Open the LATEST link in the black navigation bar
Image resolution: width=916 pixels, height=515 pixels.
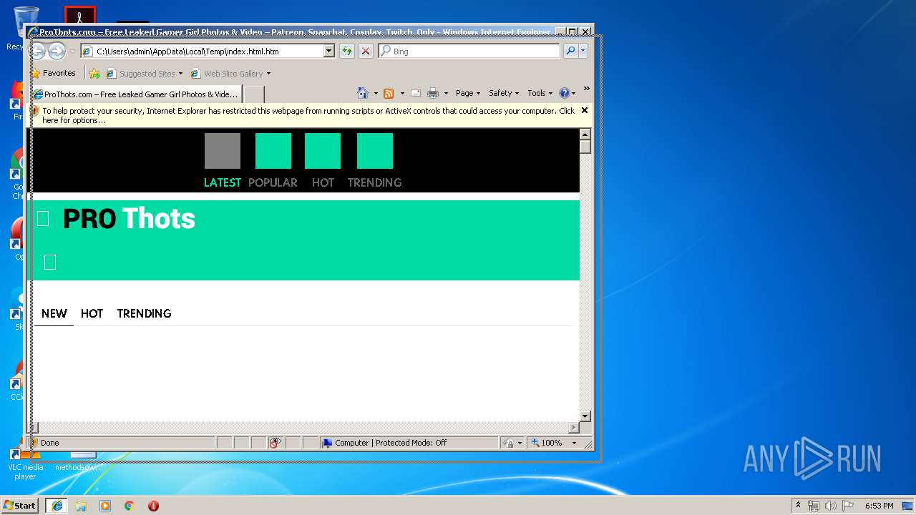tap(222, 182)
